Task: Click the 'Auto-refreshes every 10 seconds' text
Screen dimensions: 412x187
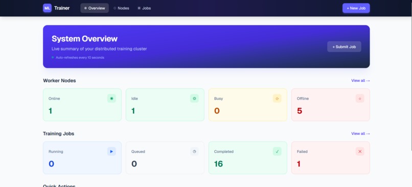Action: [x=80, y=58]
